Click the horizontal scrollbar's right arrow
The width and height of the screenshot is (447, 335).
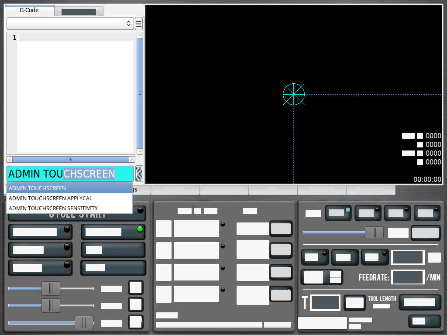pos(132,160)
